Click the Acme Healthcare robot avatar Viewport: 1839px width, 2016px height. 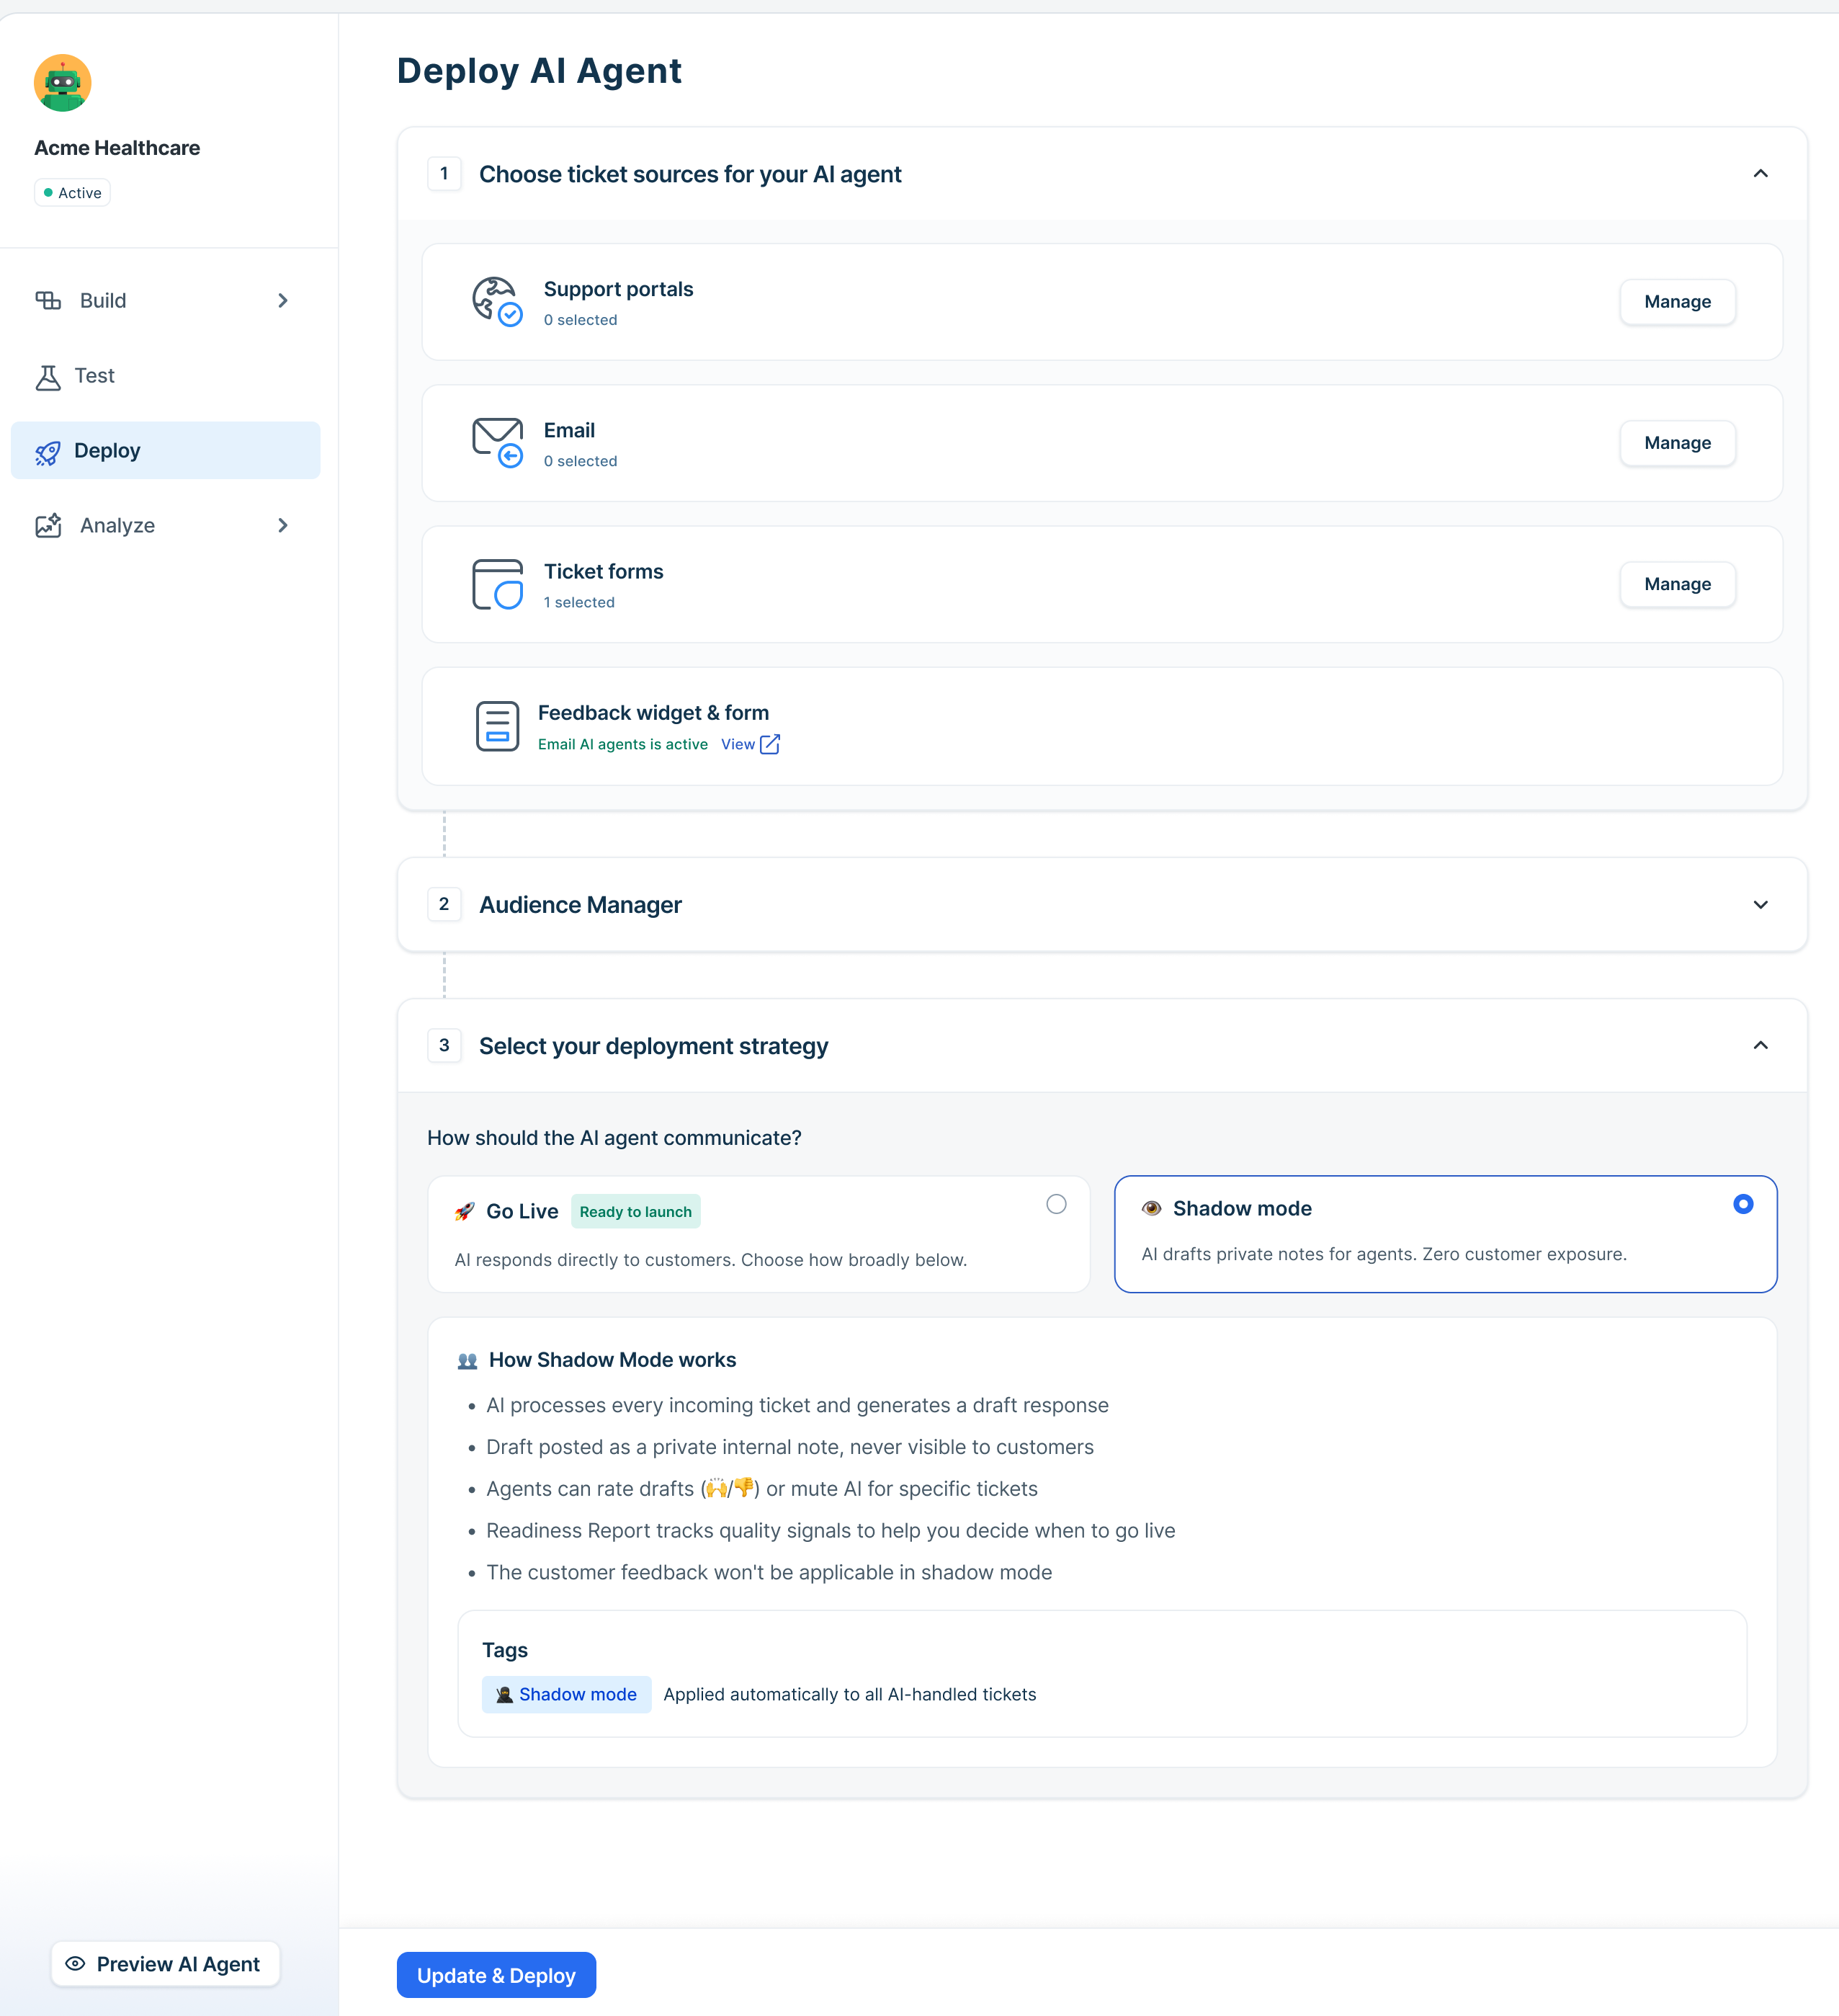tap(62, 83)
